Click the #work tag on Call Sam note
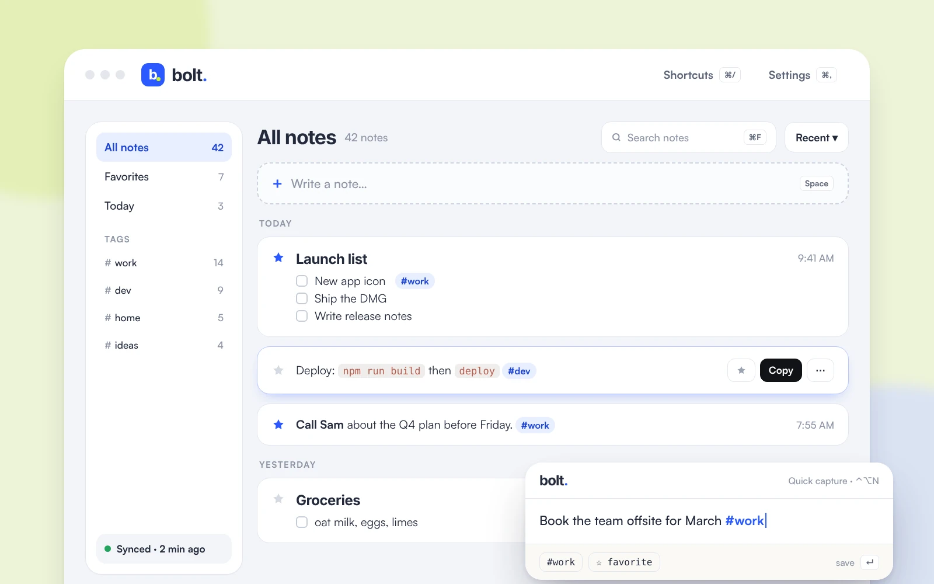 point(535,425)
